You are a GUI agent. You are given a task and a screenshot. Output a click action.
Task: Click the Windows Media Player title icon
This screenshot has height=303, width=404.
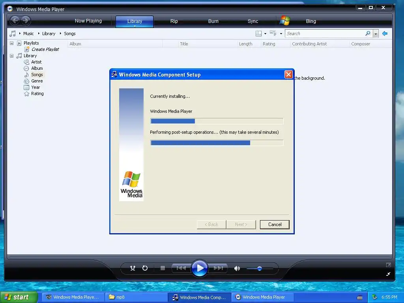click(x=10, y=9)
